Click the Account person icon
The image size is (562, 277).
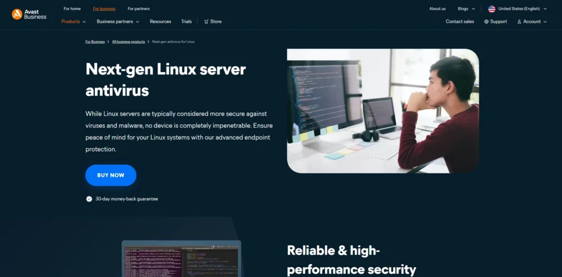click(519, 22)
